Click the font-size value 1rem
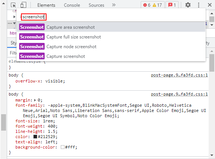Image resolution: width=215 pixels, height=159 pixels. pos(48,121)
